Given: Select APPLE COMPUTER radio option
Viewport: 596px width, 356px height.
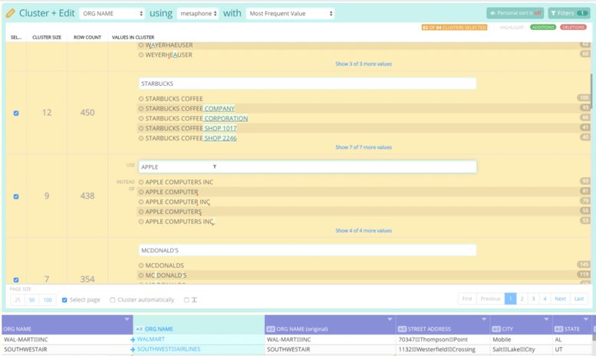Looking at the screenshot, I should 141,192.
